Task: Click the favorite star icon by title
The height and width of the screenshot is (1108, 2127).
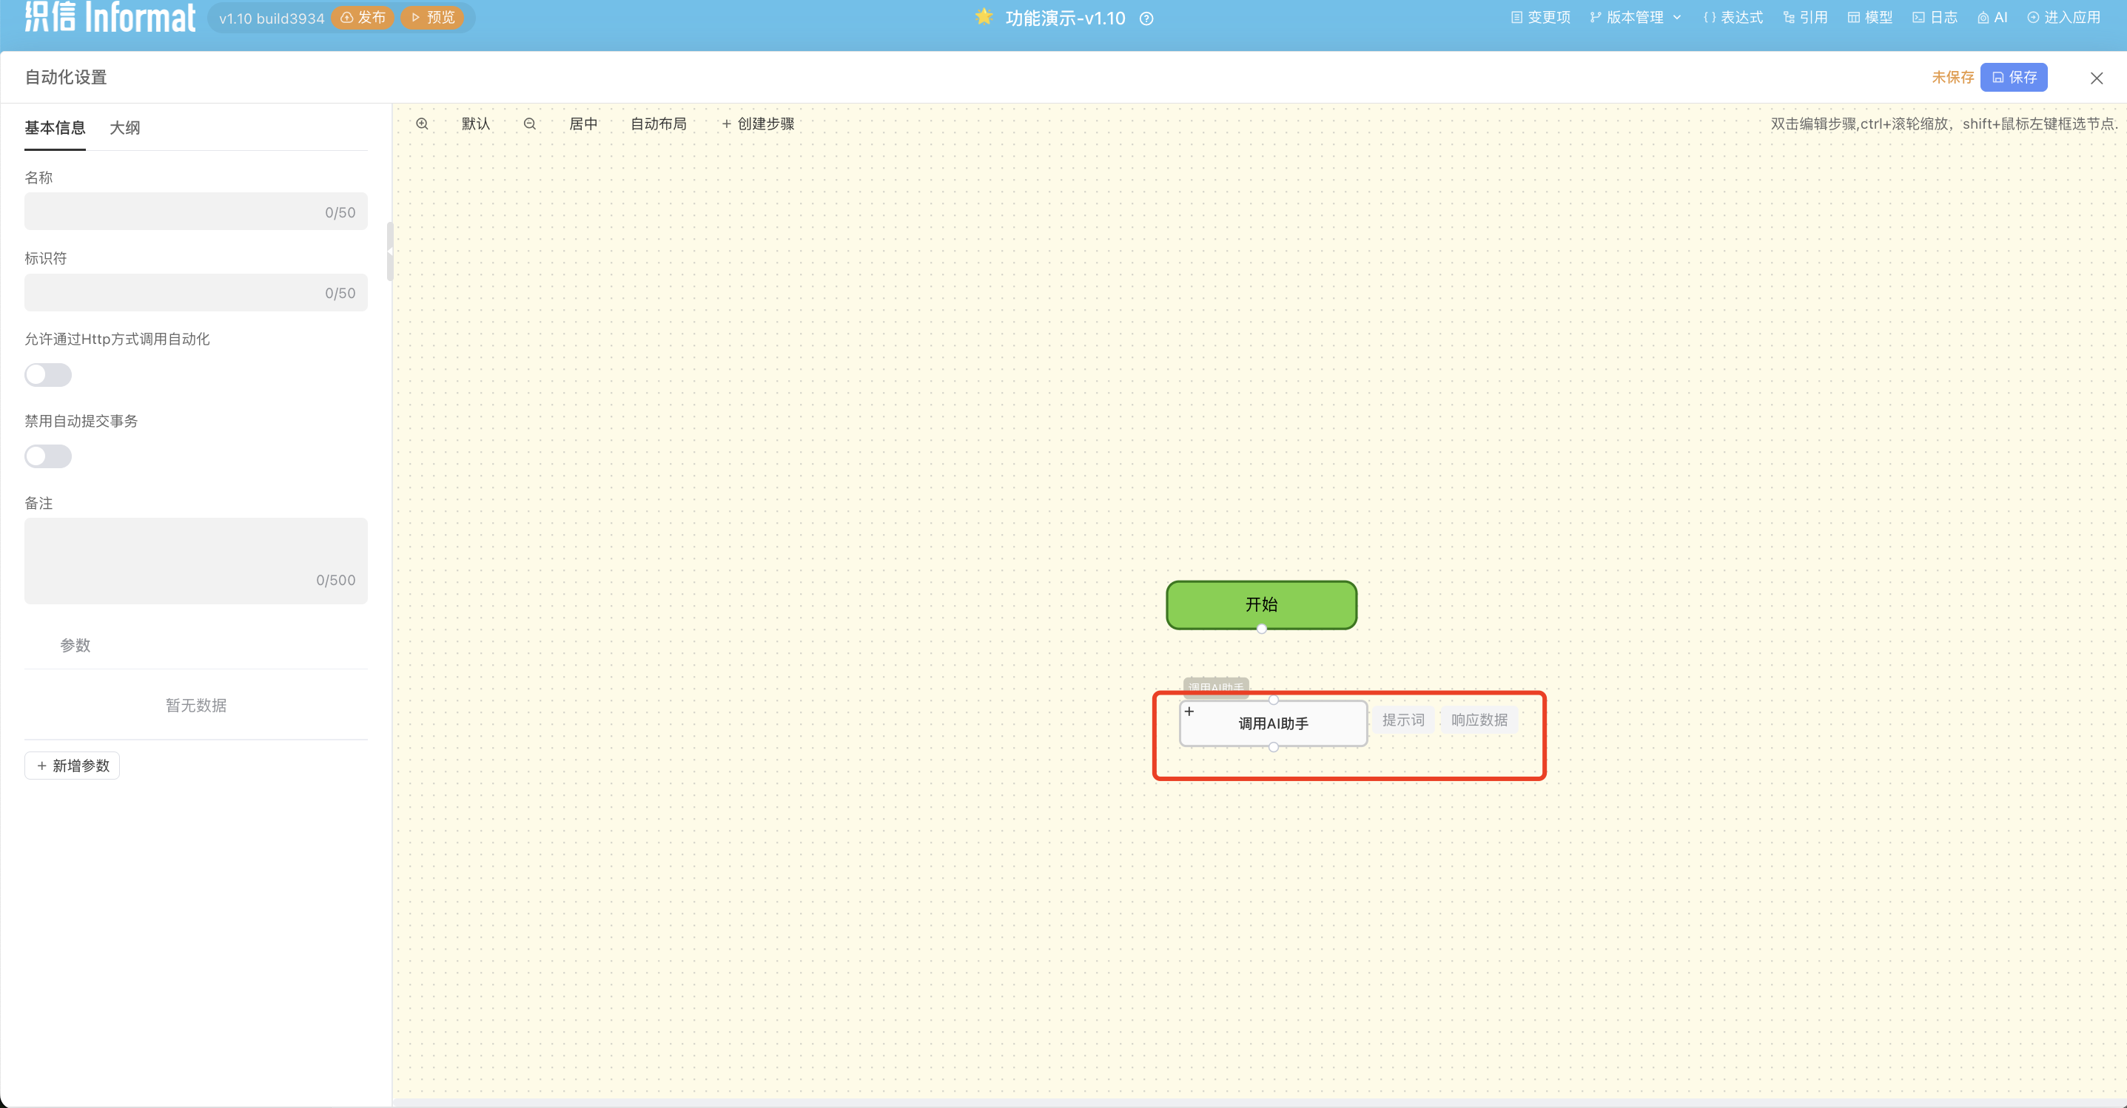Action: [984, 17]
